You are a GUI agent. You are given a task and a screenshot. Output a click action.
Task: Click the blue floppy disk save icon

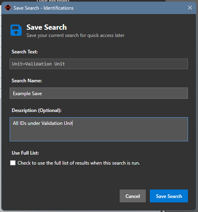click(16, 30)
